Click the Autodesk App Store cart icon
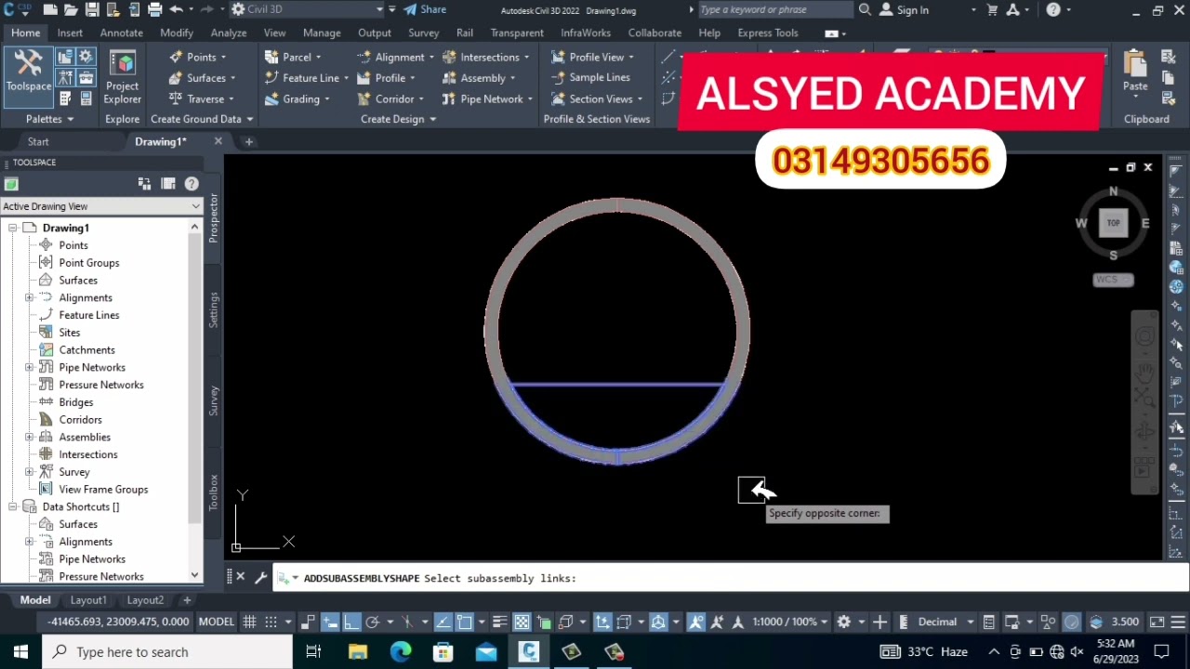Viewport: 1190px width, 669px height. (992, 10)
